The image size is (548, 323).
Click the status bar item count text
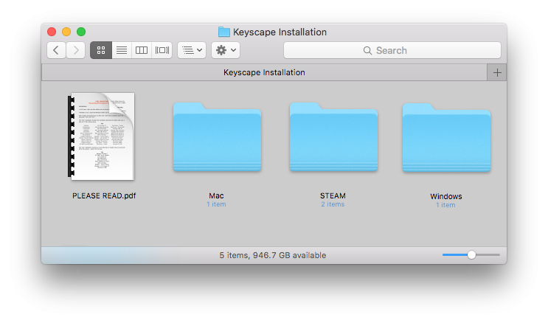coord(273,255)
